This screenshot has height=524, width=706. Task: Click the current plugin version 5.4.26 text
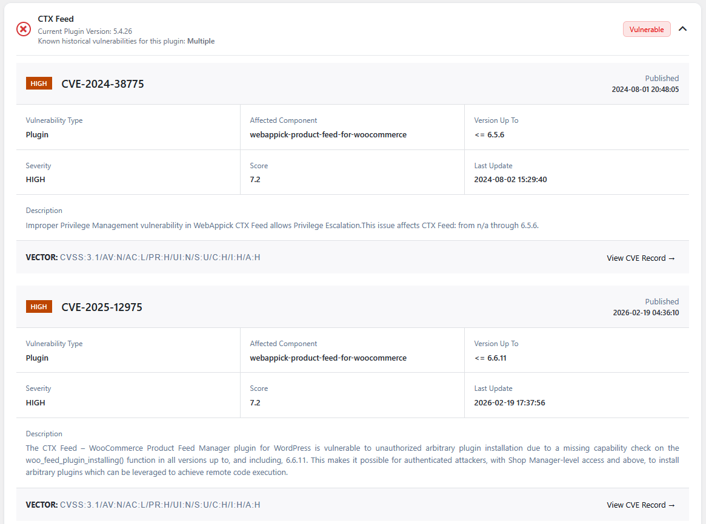[85, 31]
